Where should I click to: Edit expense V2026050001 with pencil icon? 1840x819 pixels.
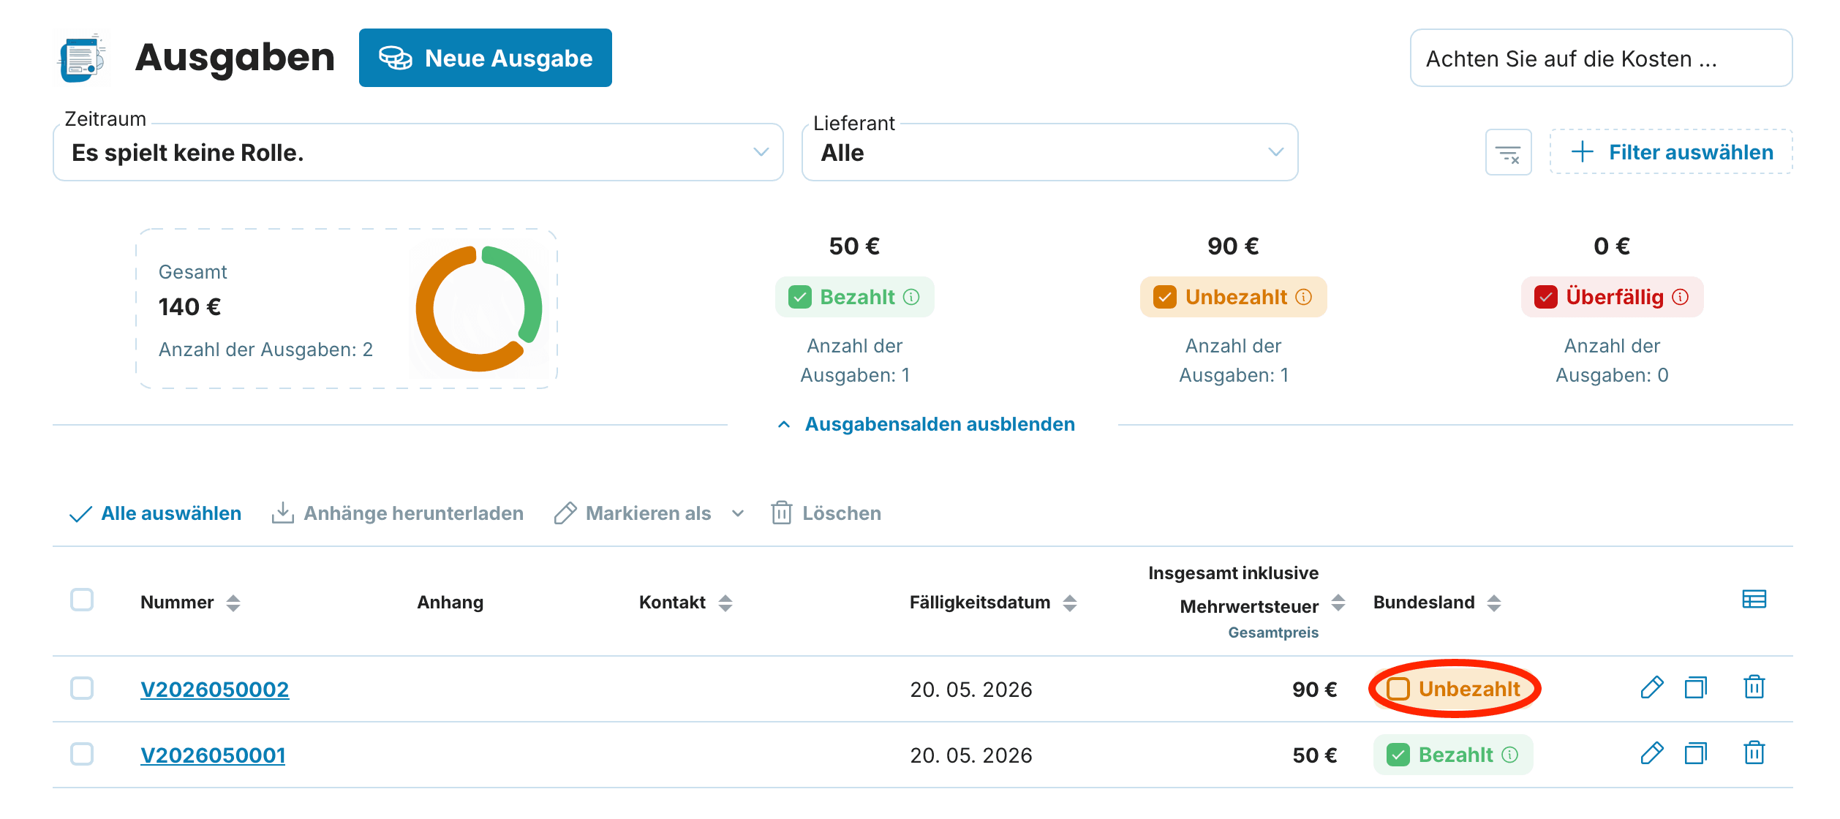(1652, 753)
